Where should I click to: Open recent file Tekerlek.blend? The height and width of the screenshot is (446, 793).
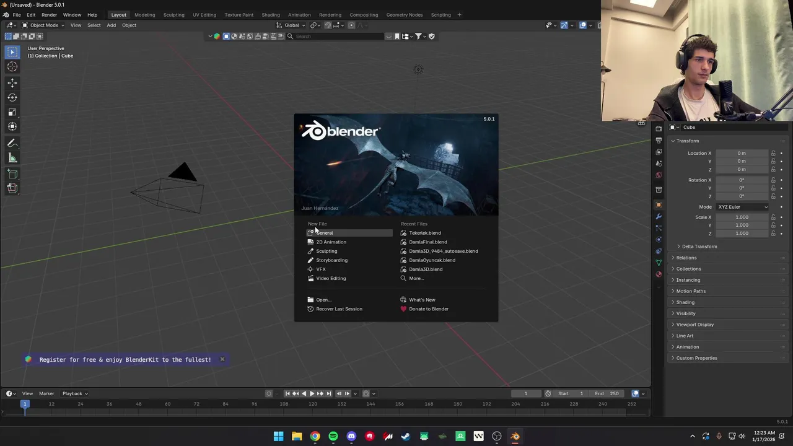[424, 233]
